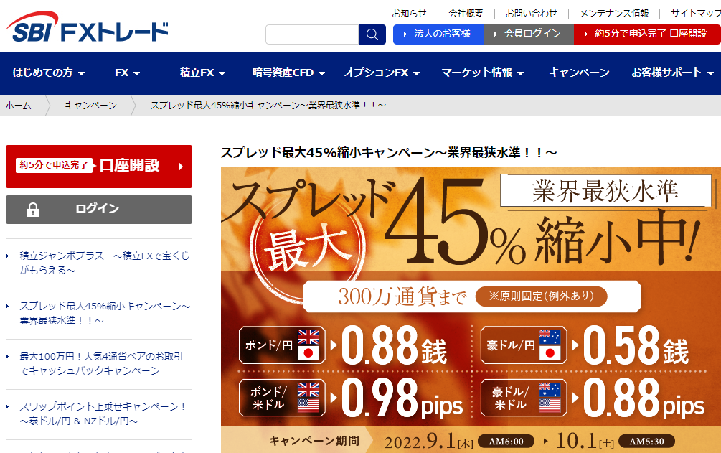Image resolution: width=721 pixels, height=453 pixels.
Task: Click the bullet arrow beside 積立ジャンボプラス link
Action: click(7, 256)
